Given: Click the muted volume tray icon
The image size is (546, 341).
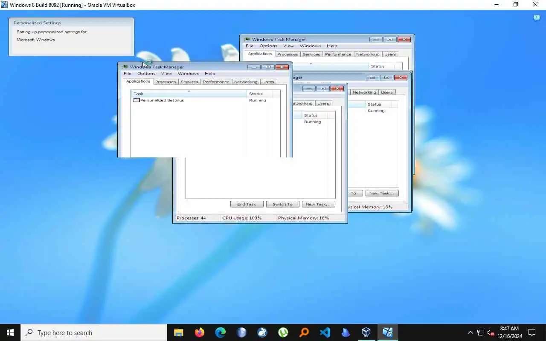Looking at the screenshot, I should coord(491,332).
